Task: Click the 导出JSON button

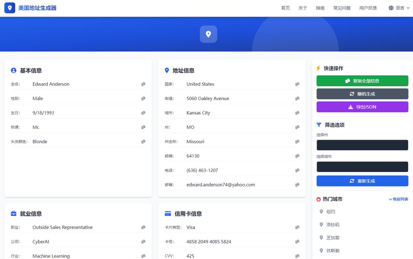Action: [x=362, y=107]
